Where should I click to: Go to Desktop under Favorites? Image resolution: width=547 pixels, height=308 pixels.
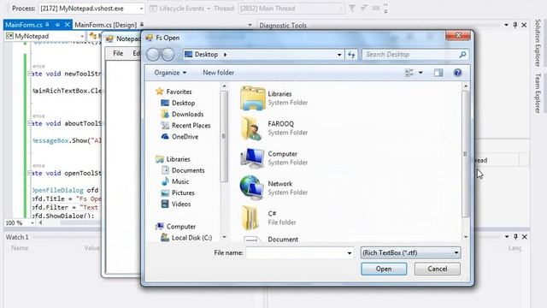(183, 103)
